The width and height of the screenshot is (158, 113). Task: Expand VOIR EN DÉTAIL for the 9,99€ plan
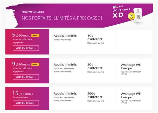coord(27,77)
